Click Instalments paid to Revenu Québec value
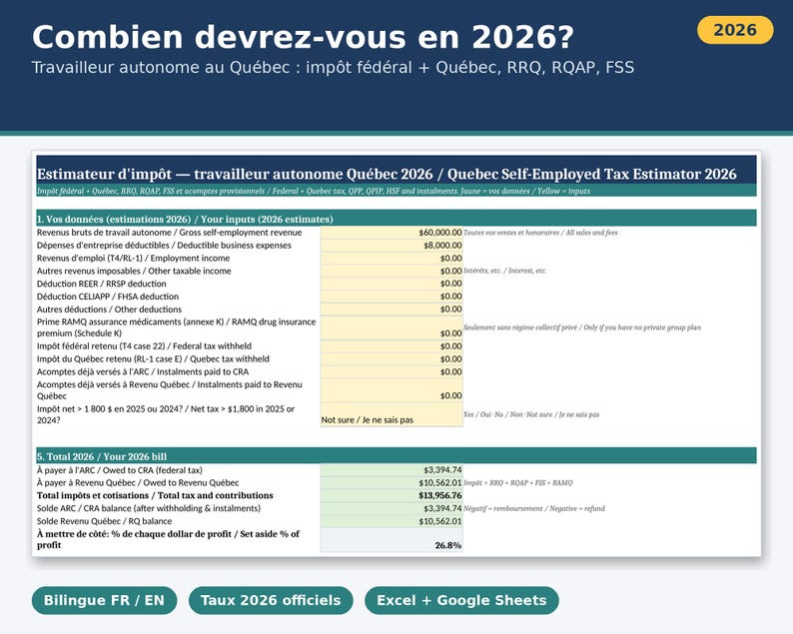Image resolution: width=793 pixels, height=634 pixels. click(392, 390)
